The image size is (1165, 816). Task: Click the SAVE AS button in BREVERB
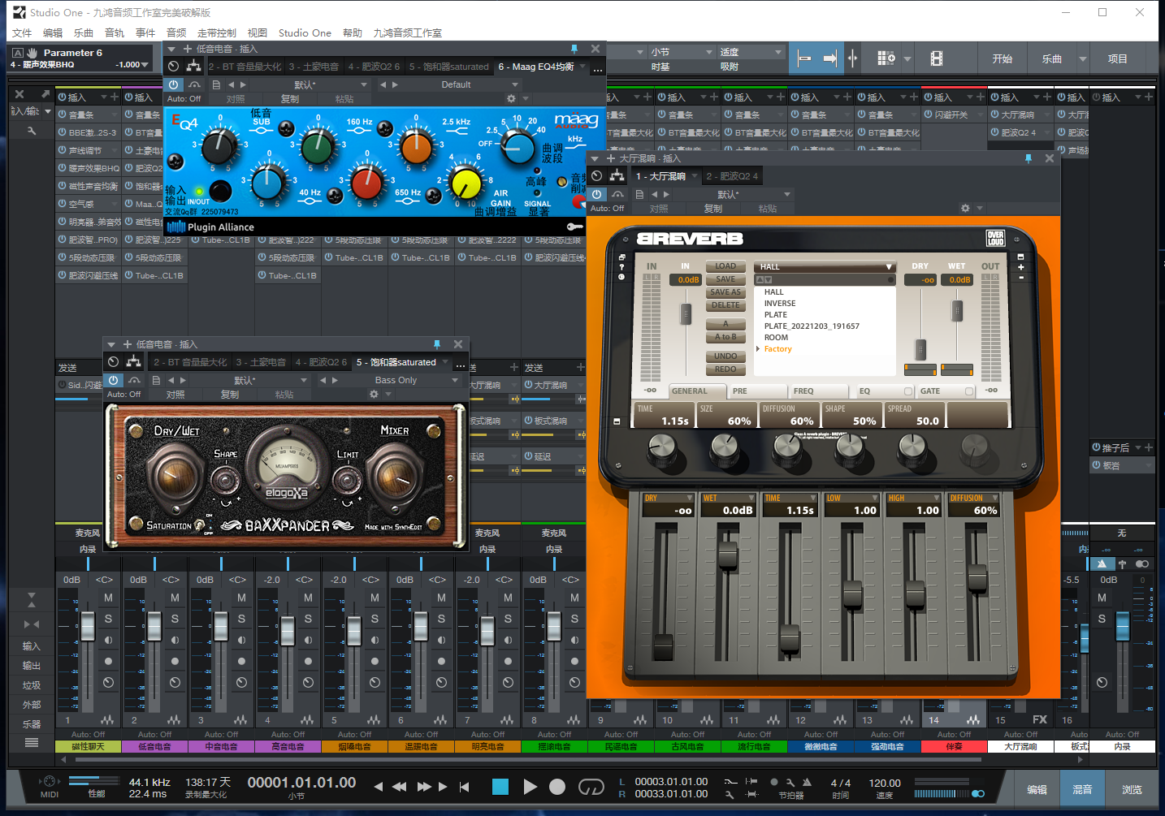725,291
